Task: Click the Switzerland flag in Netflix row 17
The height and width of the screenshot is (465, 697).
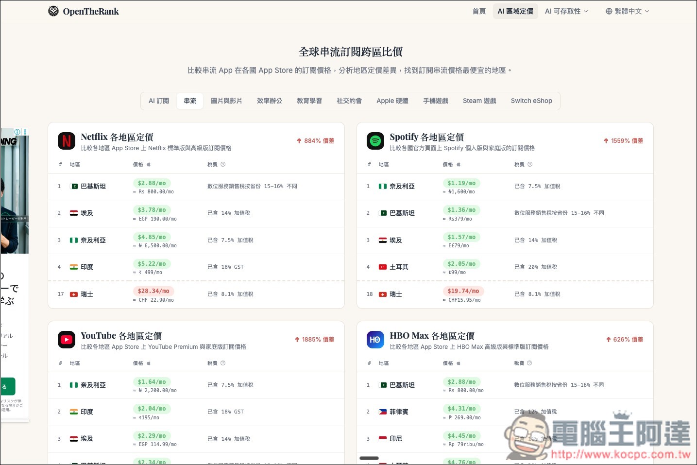Action: pos(74,294)
